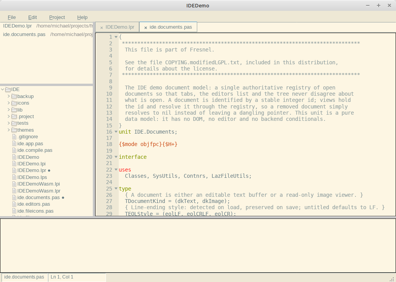Click the ide.documents.pas file icon in tree
Screen dimensions: 396x282
point(14,197)
